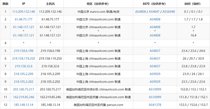Open the AS4837 link in hop 5
The height and width of the screenshot is (109, 210).
pyautogui.click(x=155, y=51)
